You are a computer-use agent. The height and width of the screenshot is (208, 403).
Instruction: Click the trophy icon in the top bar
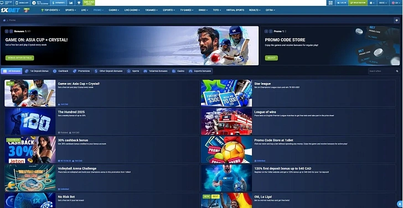pyautogui.click(x=79, y=3)
